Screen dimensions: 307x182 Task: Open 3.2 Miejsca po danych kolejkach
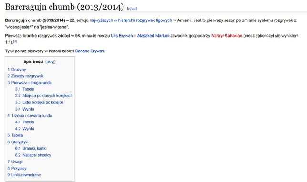(44, 96)
